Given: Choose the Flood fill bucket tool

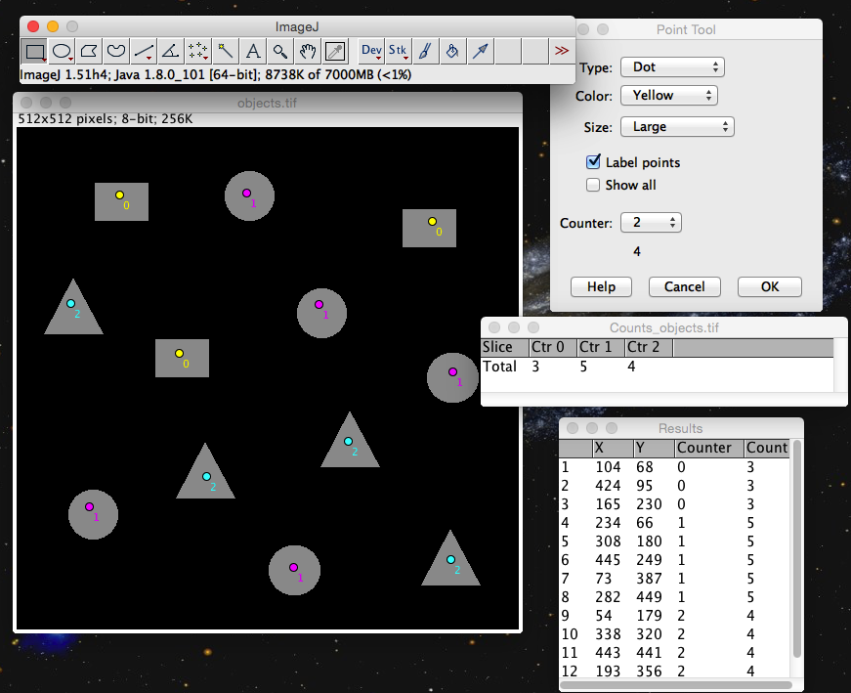Looking at the screenshot, I should [452, 51].
